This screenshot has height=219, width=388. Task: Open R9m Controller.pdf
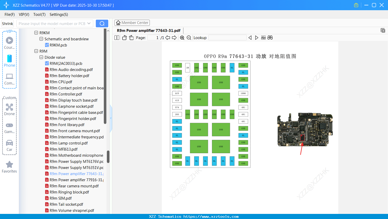tap(63, 94)
